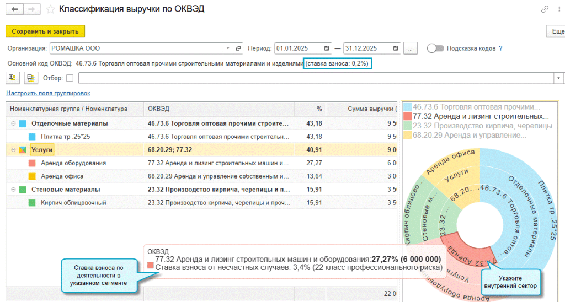Sort by Номенклатурная группа column header
The width and height of the screenshot is (565, 302).
(x=75, y=109)
